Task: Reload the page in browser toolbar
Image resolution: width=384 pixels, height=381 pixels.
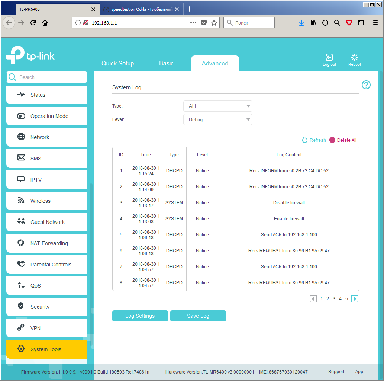Action: pyautogui.click(x=33, y=23)
